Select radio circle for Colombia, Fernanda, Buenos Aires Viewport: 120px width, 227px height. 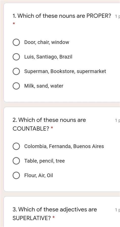pos(16,146)
